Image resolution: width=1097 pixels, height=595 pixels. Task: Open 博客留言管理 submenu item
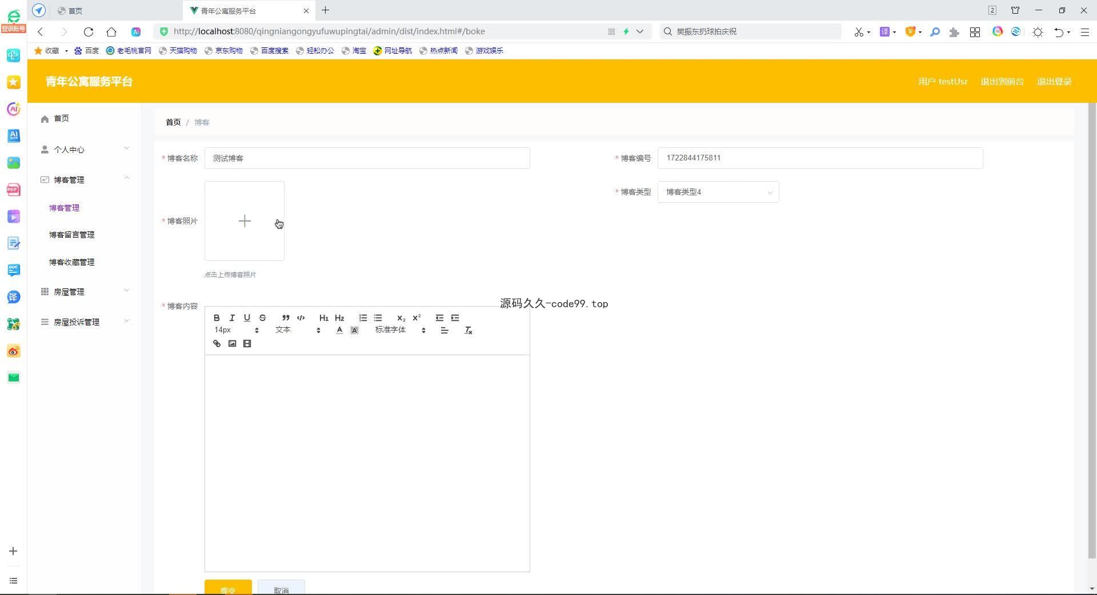(71, 235)
